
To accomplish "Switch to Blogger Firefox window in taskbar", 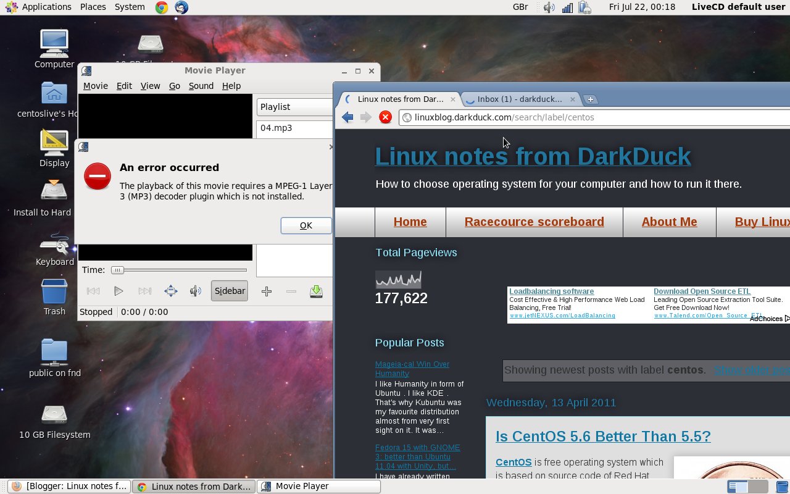I will (70, 487).
